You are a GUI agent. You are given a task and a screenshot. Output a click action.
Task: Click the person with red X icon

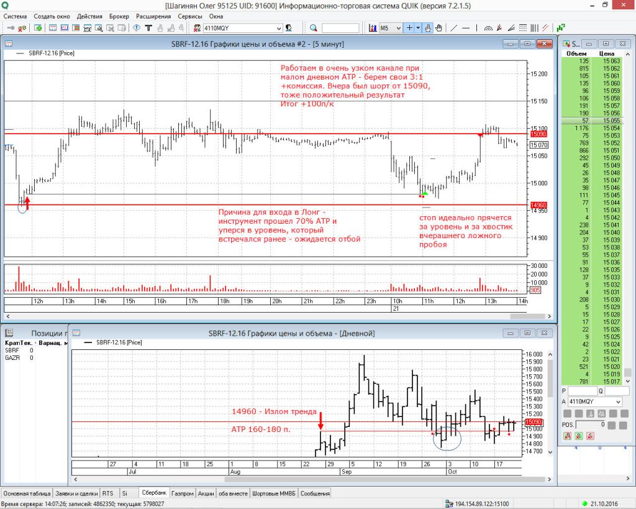(197, 28)
